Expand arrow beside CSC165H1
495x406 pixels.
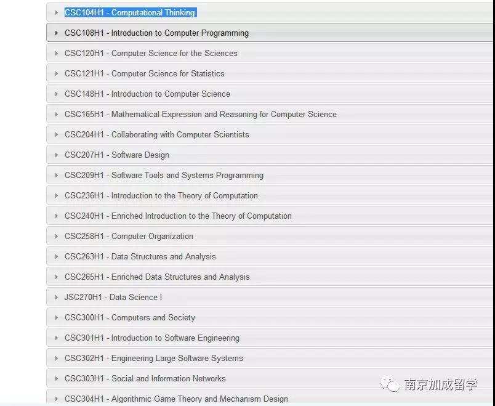(x=57, y=114)
